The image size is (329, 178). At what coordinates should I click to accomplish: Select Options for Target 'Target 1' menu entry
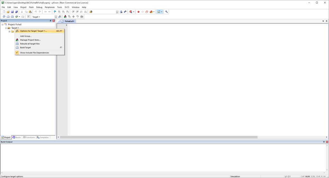point(33,31)
